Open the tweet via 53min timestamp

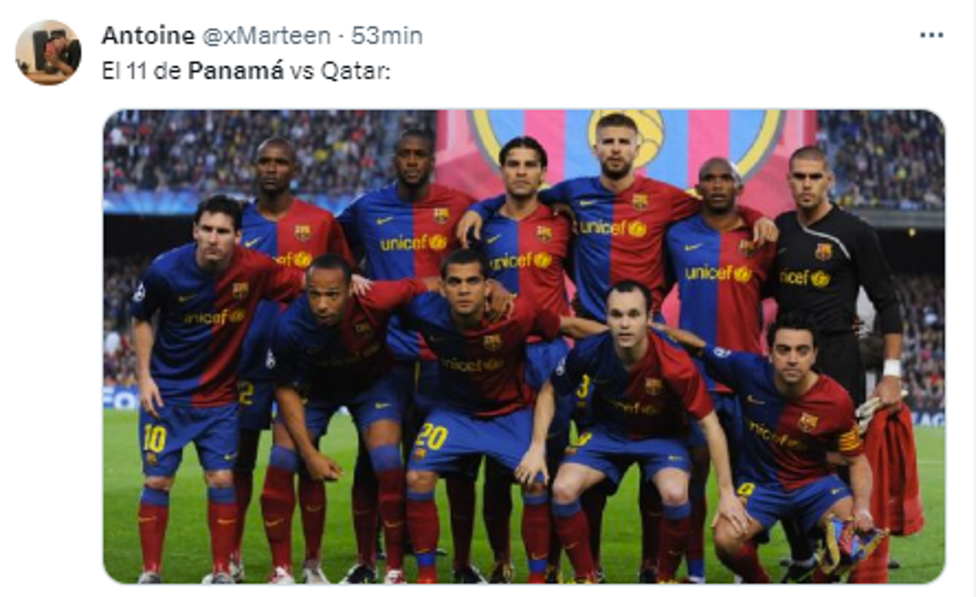tap(386, 36)
